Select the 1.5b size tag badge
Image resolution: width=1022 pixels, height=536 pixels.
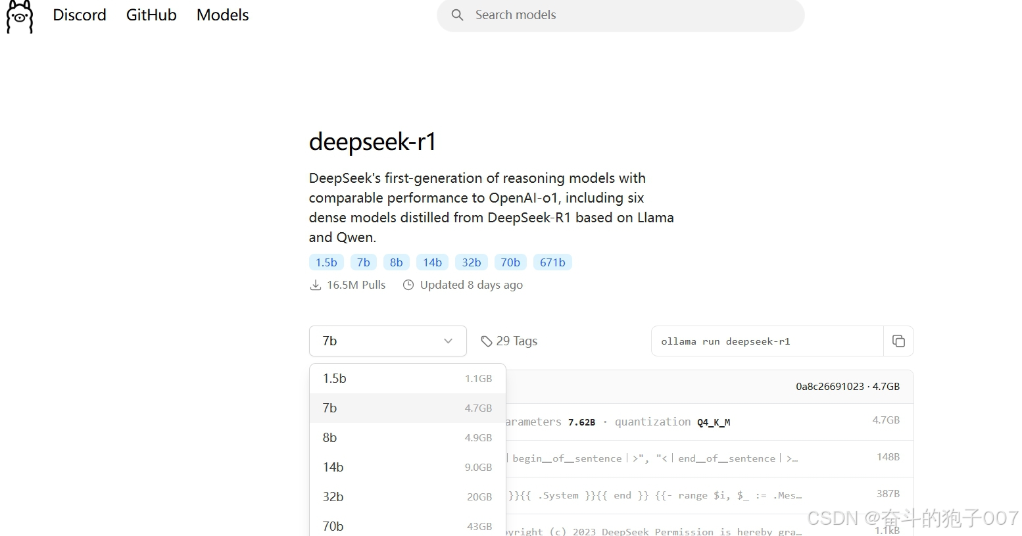[x=326, y=262]
